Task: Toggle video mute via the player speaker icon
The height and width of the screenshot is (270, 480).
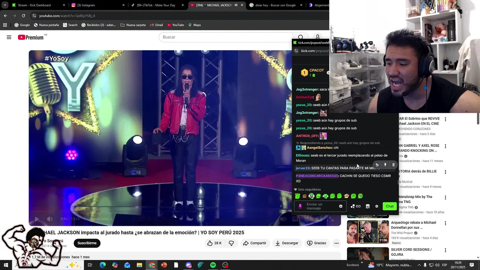Action: (x=49, y=219)
